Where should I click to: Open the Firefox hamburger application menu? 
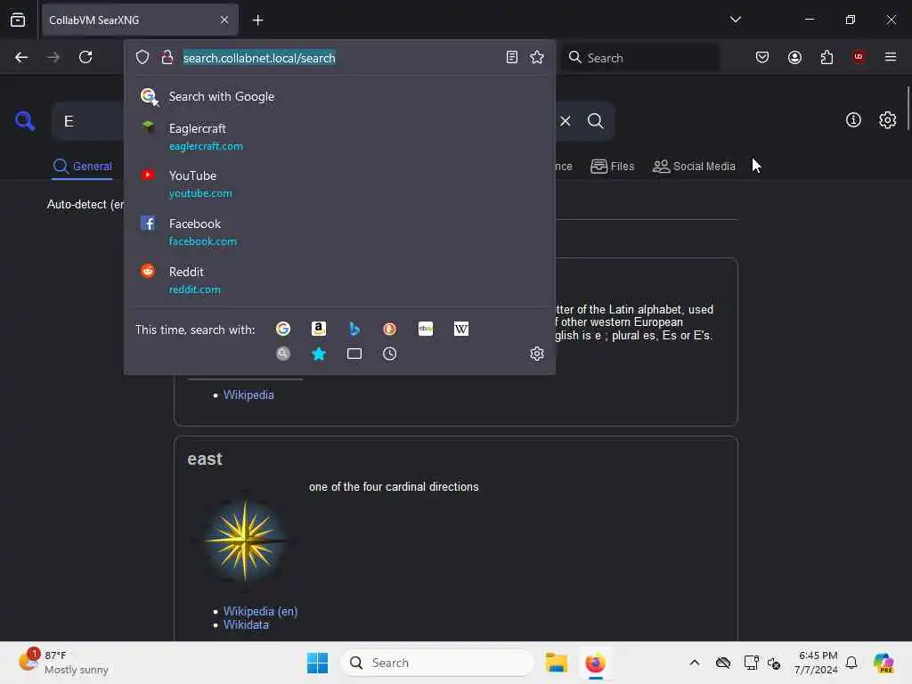pyautogui.click(x=891, y=57)
